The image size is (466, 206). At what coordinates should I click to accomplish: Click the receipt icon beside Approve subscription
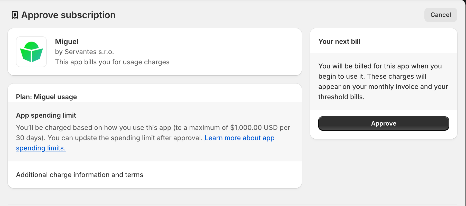pos(15,15)
